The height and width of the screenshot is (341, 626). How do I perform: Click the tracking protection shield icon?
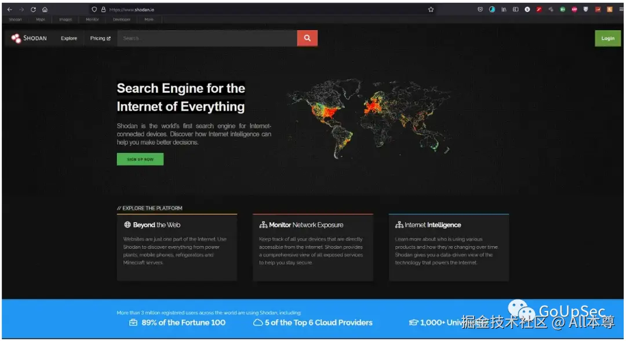(94, 10)
